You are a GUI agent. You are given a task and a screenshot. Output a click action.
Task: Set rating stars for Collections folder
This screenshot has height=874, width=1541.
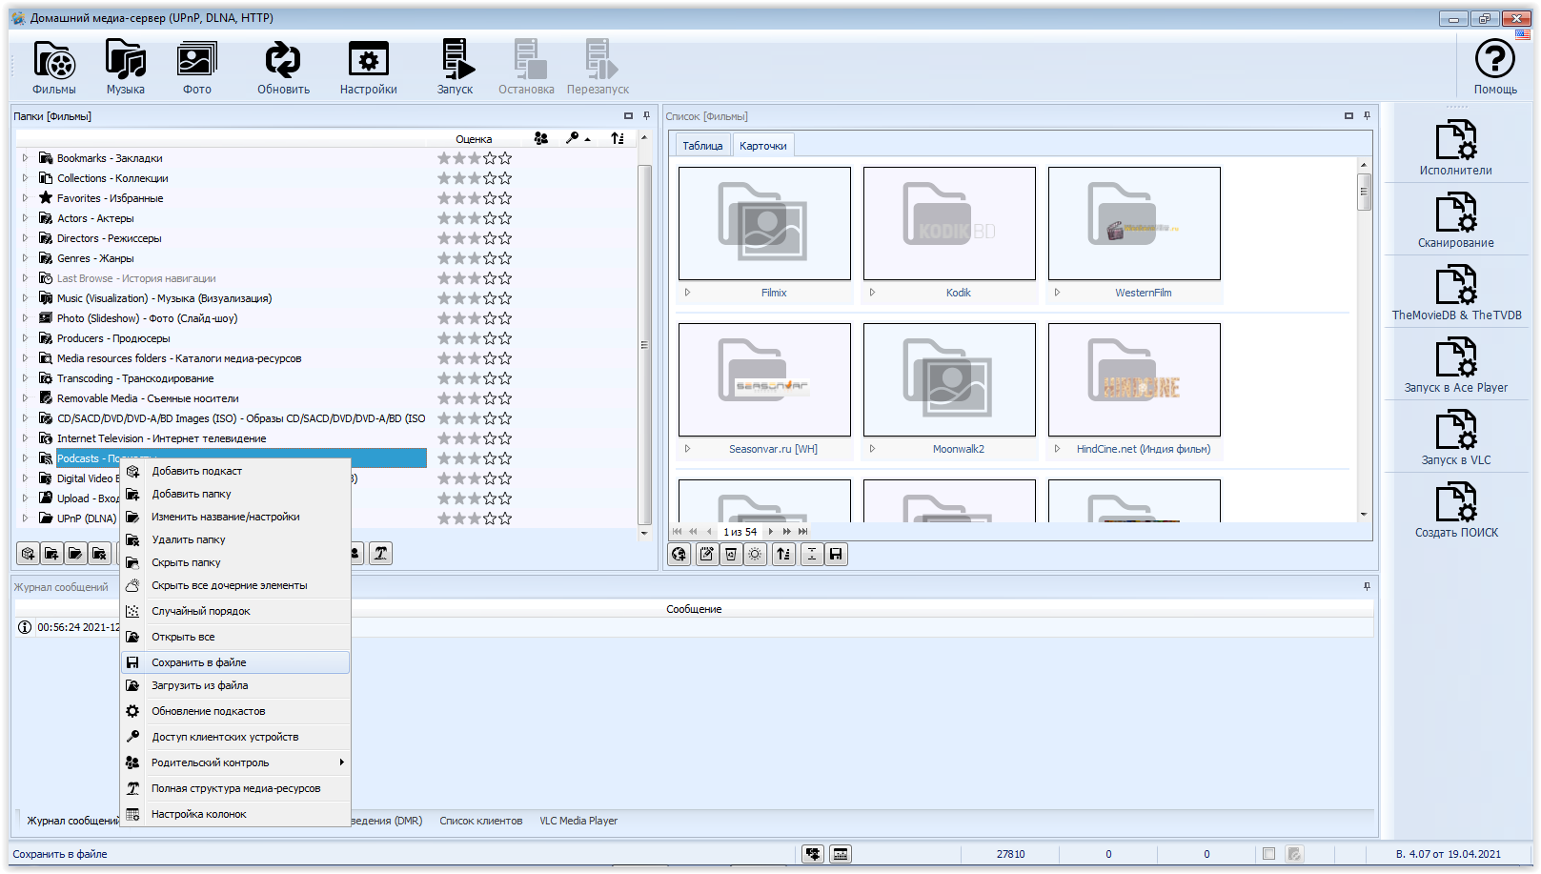(475, 178)
